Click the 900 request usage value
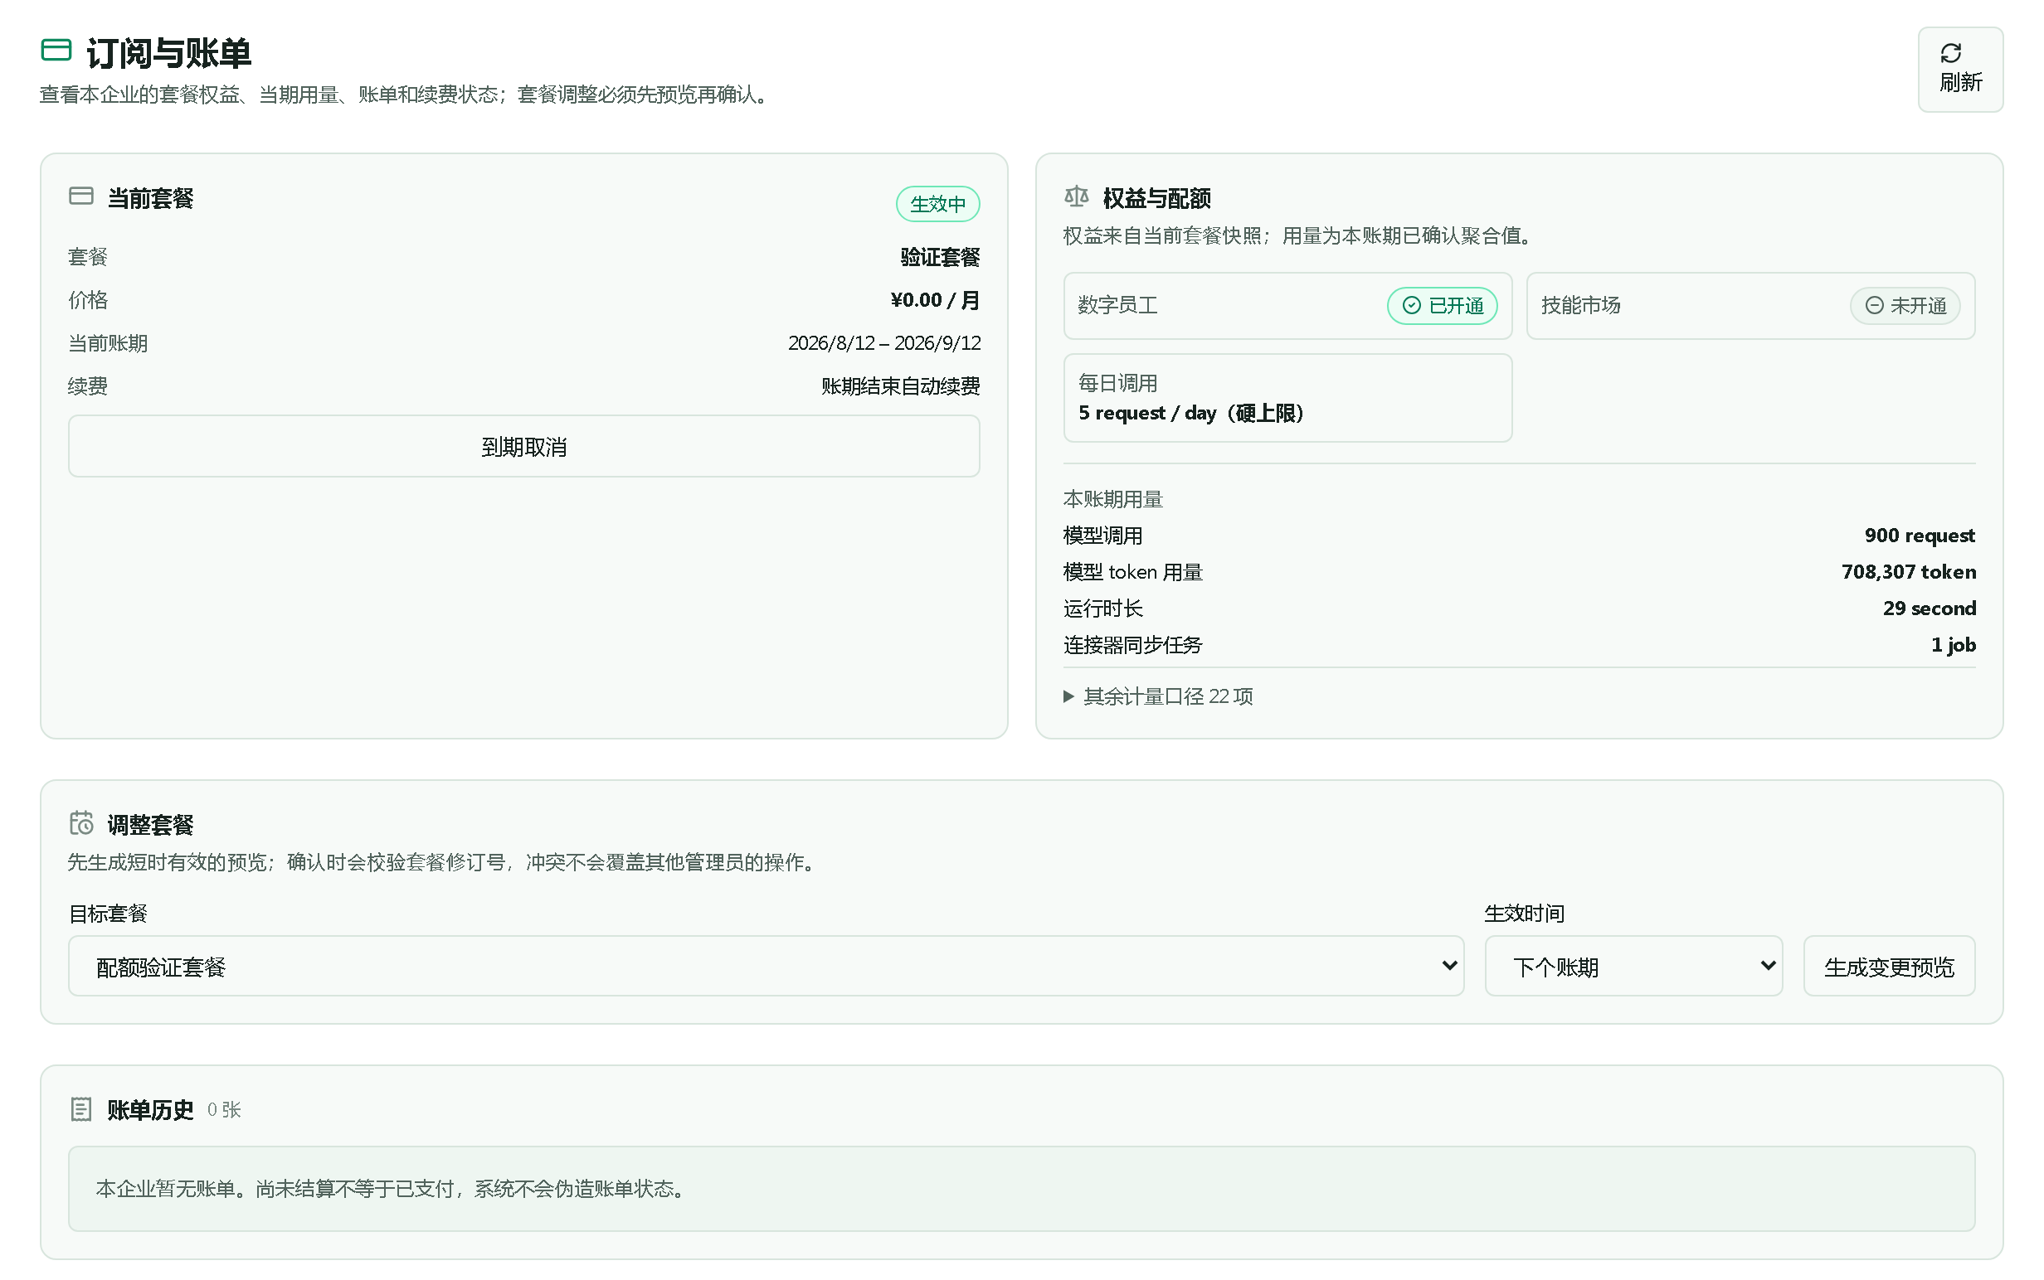 [1919, 536]
